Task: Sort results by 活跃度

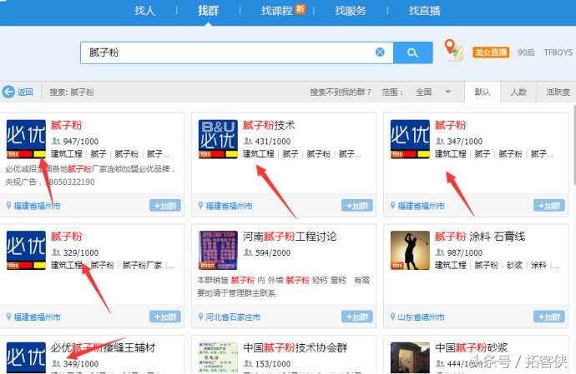Action: click(558, 92)
